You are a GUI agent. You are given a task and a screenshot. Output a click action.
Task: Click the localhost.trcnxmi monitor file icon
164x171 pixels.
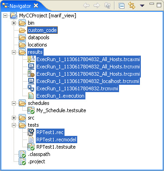pos(31,81)
